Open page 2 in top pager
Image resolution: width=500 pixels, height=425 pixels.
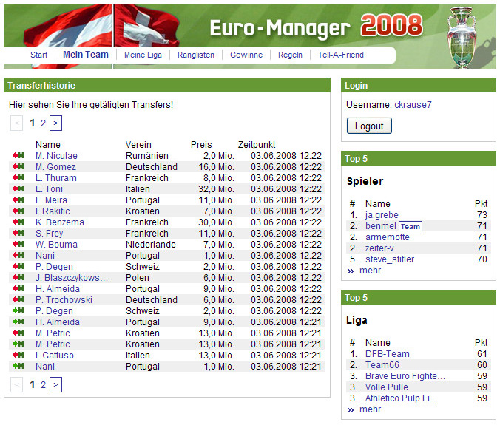[x=44, y=123]
